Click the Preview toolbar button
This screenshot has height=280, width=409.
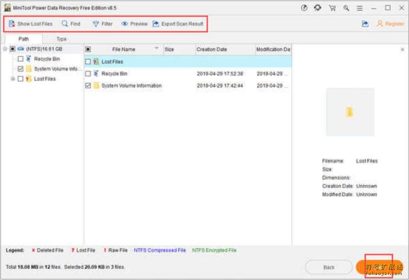pyautogui.click(x=135, y=24)
